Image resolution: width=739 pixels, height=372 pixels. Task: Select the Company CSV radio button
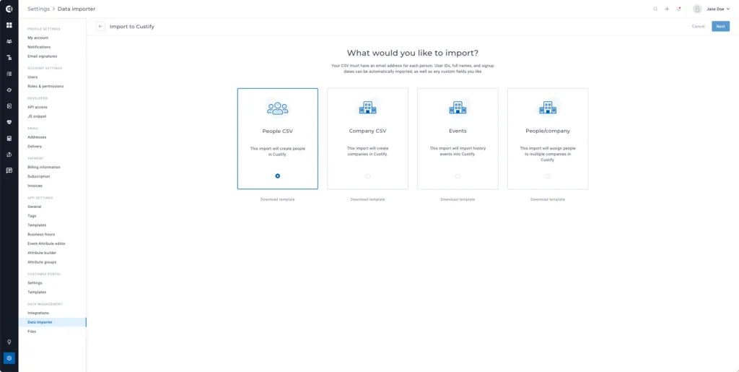click(367, 176)
